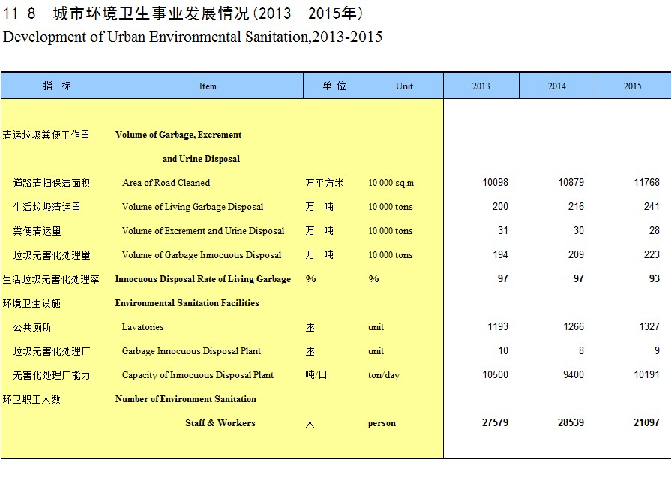Click the living garbage value 216
The image size is (671, 483).
(576, 206)
